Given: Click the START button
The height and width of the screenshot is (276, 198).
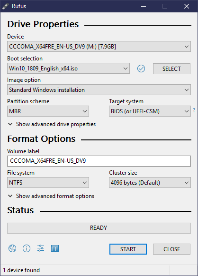Looking at the screenshot, I should coord(128,249).
